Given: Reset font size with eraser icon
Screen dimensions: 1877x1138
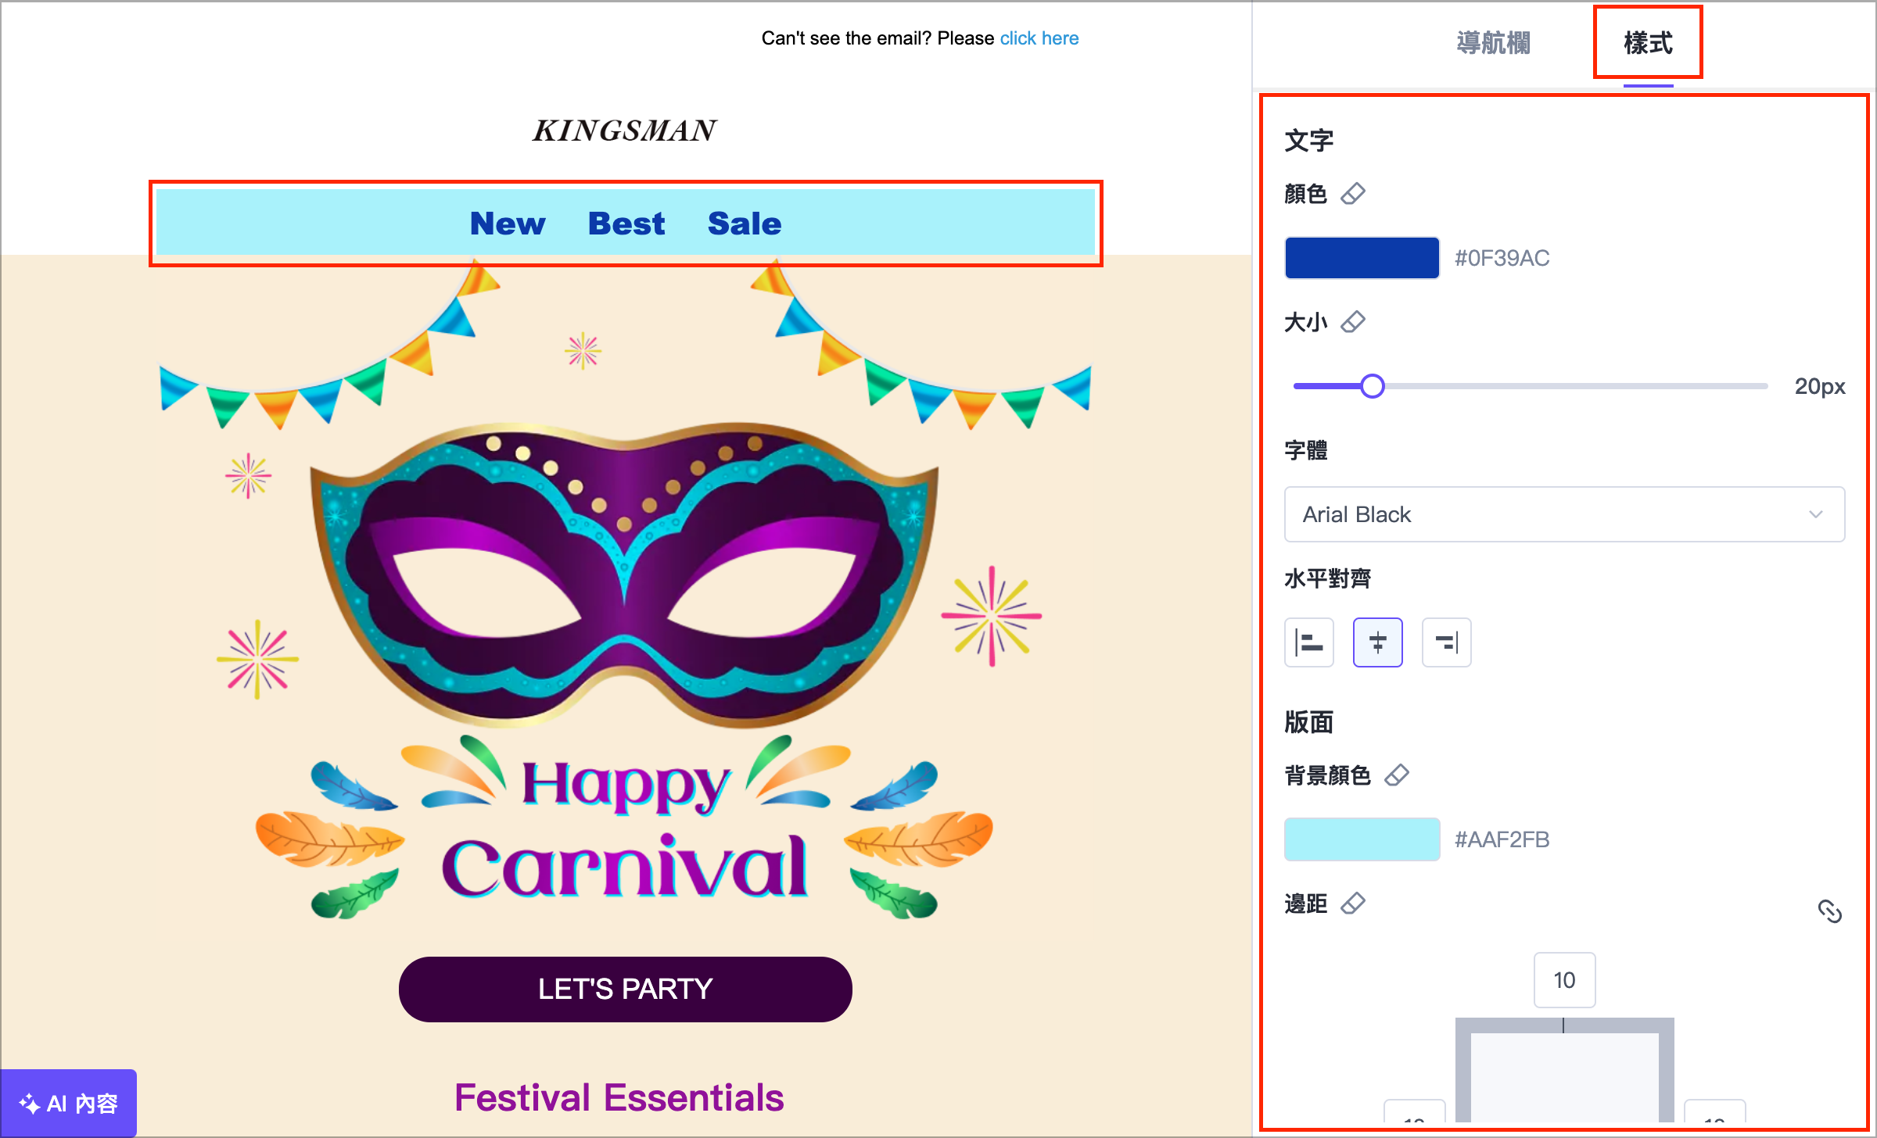Looking at the screenshot, I should (x=1352, y=321).
